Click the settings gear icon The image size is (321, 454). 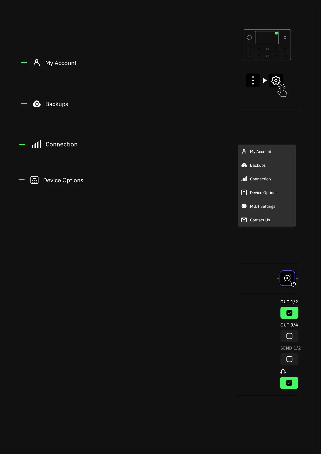276,80
